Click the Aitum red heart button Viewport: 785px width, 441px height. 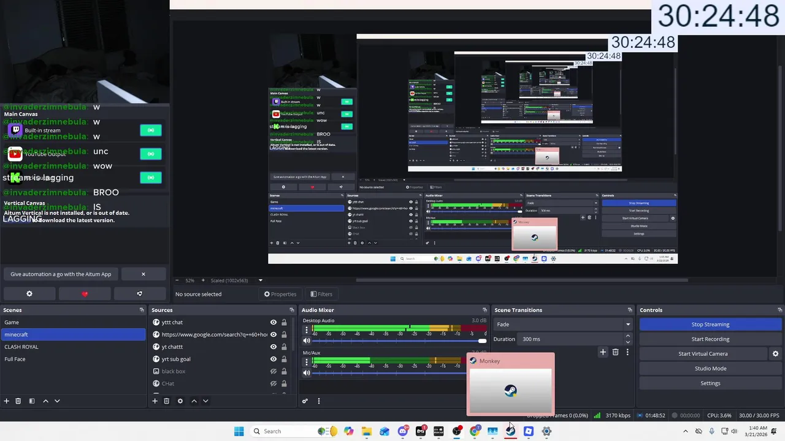[x=85, y=293]
